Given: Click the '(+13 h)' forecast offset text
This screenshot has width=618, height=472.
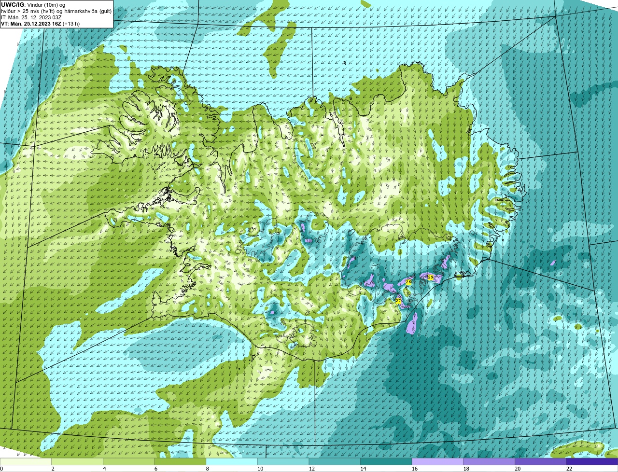Looking at the screenshot, I should pos(71,23).
